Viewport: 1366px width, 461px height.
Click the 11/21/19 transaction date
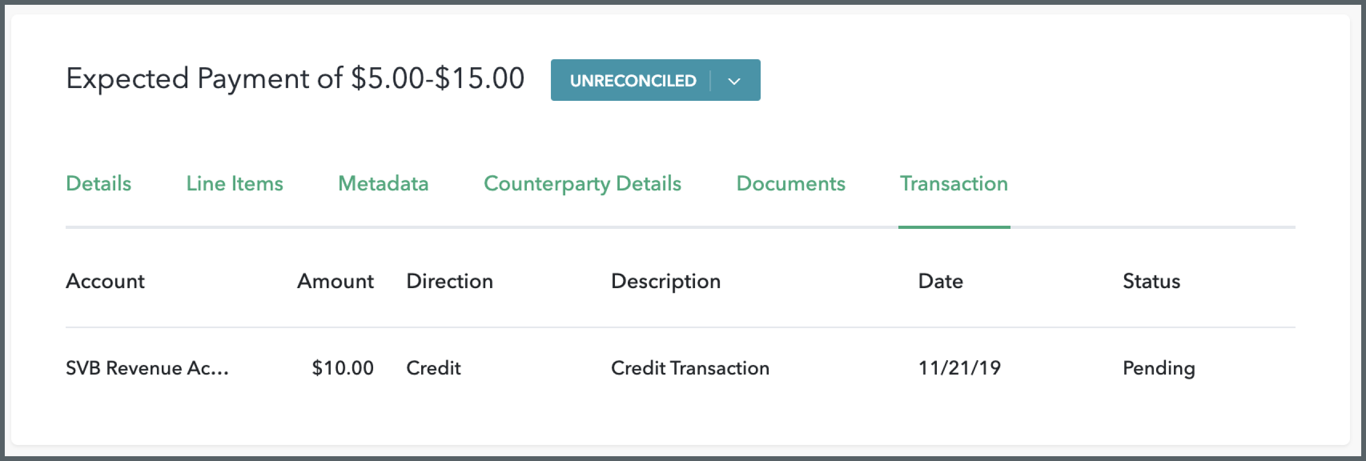click(960, 367)
